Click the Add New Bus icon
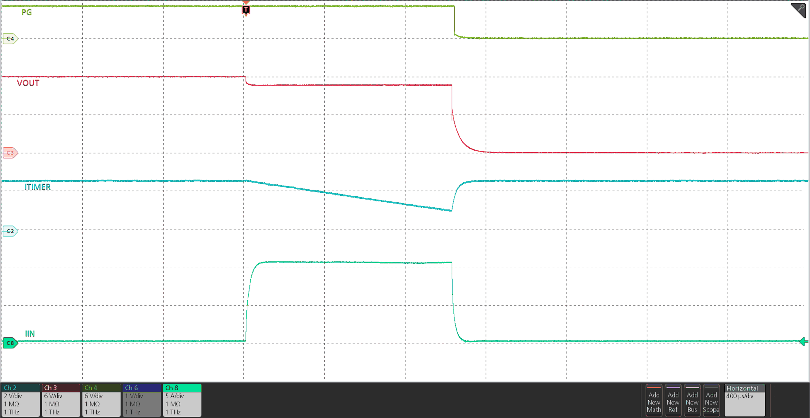 692,401
